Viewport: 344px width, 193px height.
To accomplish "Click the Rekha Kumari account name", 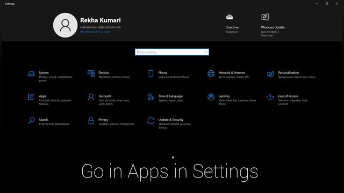I will pyautogui.click(x=101, y=20).
